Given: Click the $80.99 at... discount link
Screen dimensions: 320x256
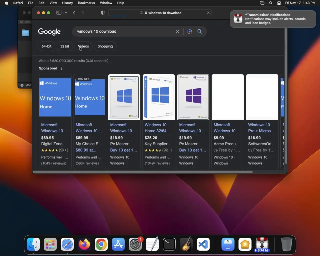Looking at the screenshot, I should [x=86, y=150].
